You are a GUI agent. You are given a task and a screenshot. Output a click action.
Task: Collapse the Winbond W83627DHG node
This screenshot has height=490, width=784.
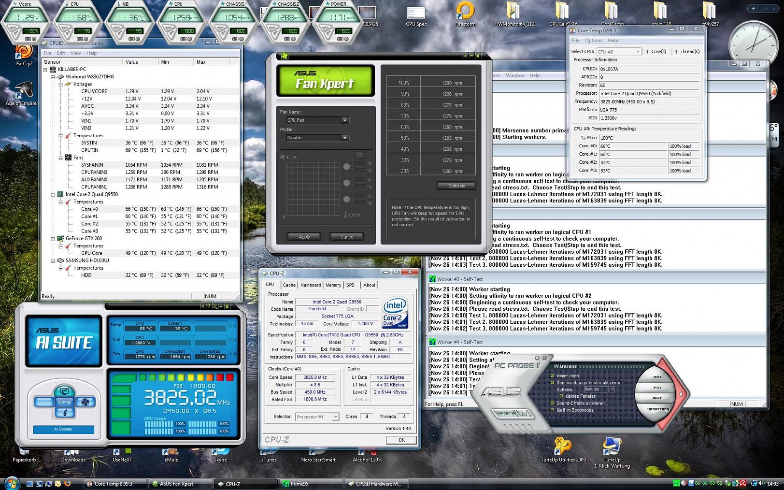click(x=53, y=76)
